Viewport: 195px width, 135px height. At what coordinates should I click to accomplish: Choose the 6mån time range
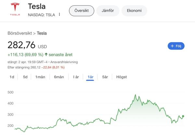(59, 77)
